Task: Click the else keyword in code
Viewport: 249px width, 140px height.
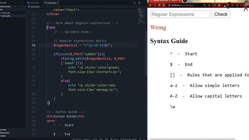Action: pyautogui.click(x=64, y=81)
